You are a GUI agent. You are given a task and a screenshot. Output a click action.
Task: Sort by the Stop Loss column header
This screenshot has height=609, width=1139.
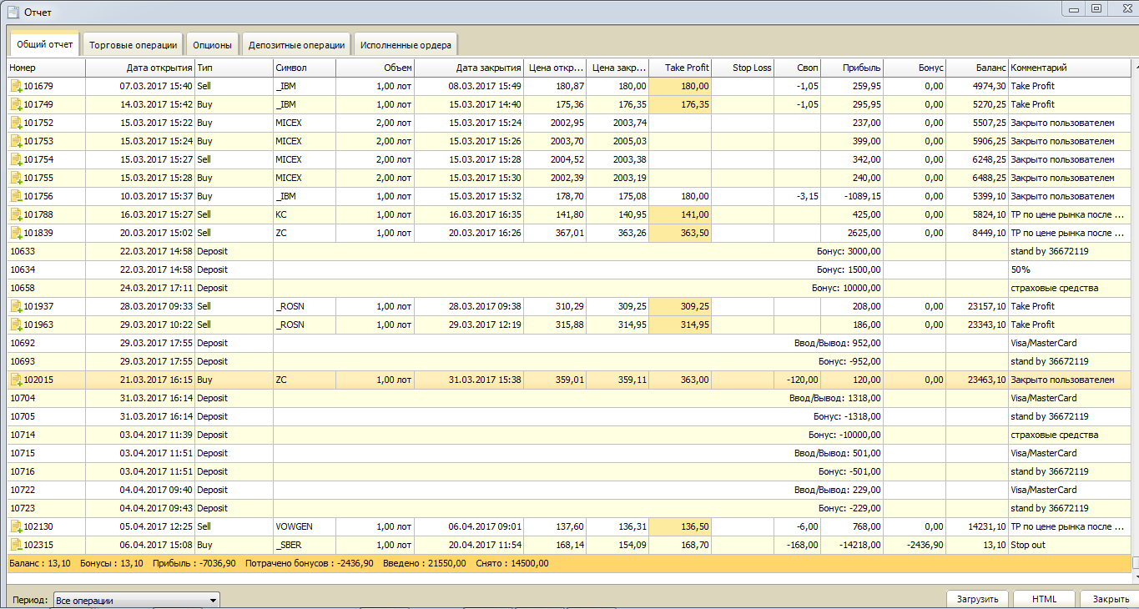tap(743, 68)
